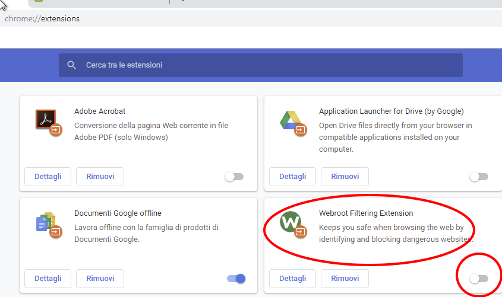The height and width of the screenshot is (297, 502).
Task: Click the Application Launcher for Drive icon
Action: click(291, 120)
